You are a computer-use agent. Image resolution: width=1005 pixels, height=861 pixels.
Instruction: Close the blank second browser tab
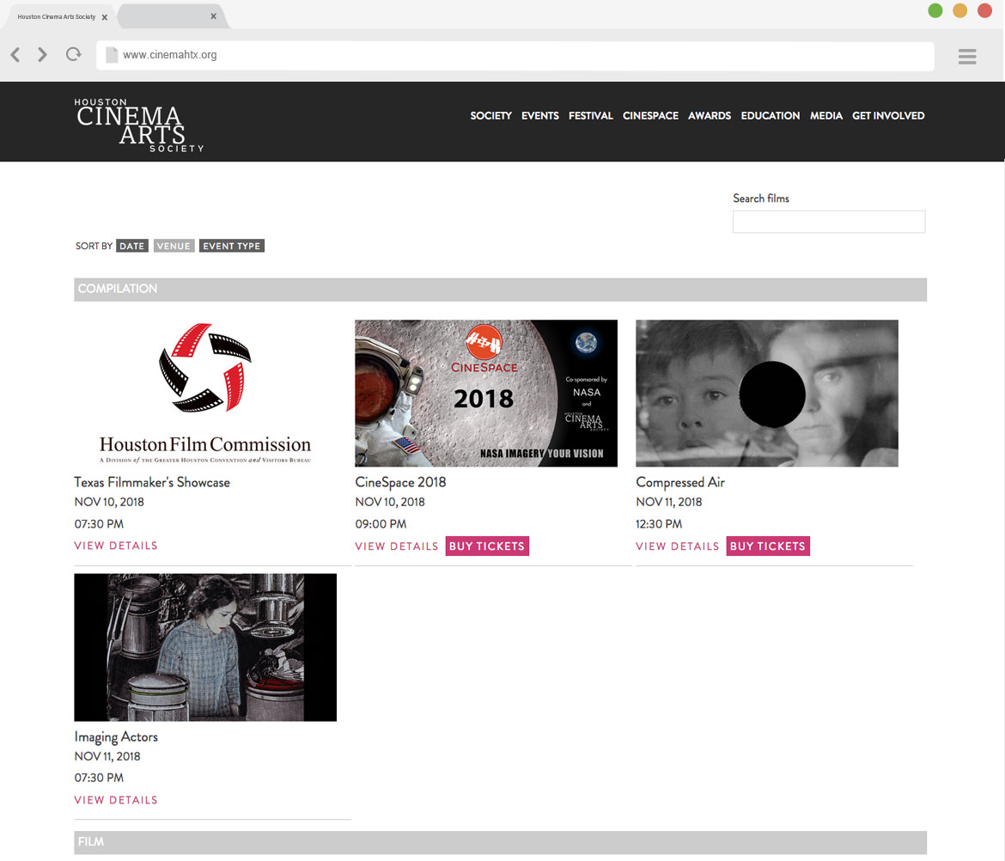pyautogui.click(x=213, y=16)
